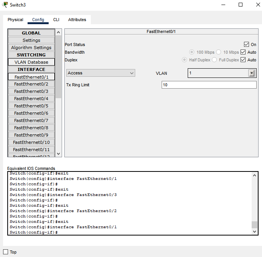The image size is (262, 257).
Task: Go to the Attributes tab
Action: click(x=77, y=20)
